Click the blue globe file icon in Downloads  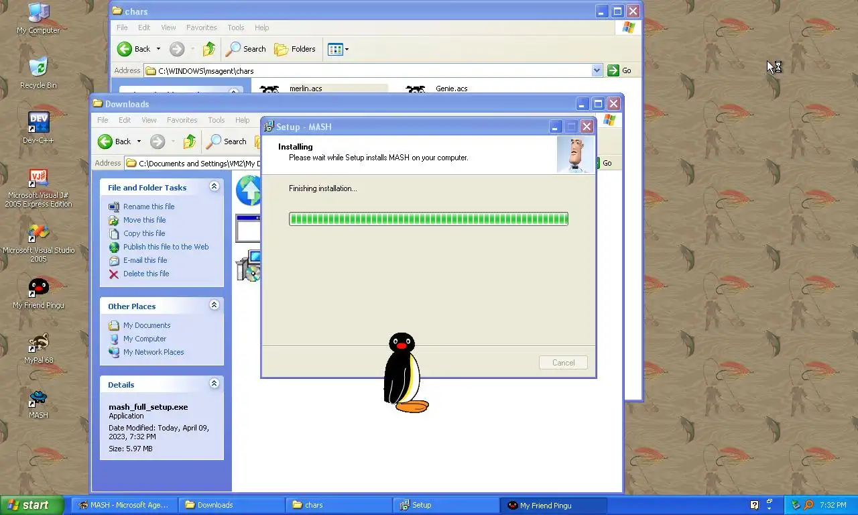coord(248,190)
